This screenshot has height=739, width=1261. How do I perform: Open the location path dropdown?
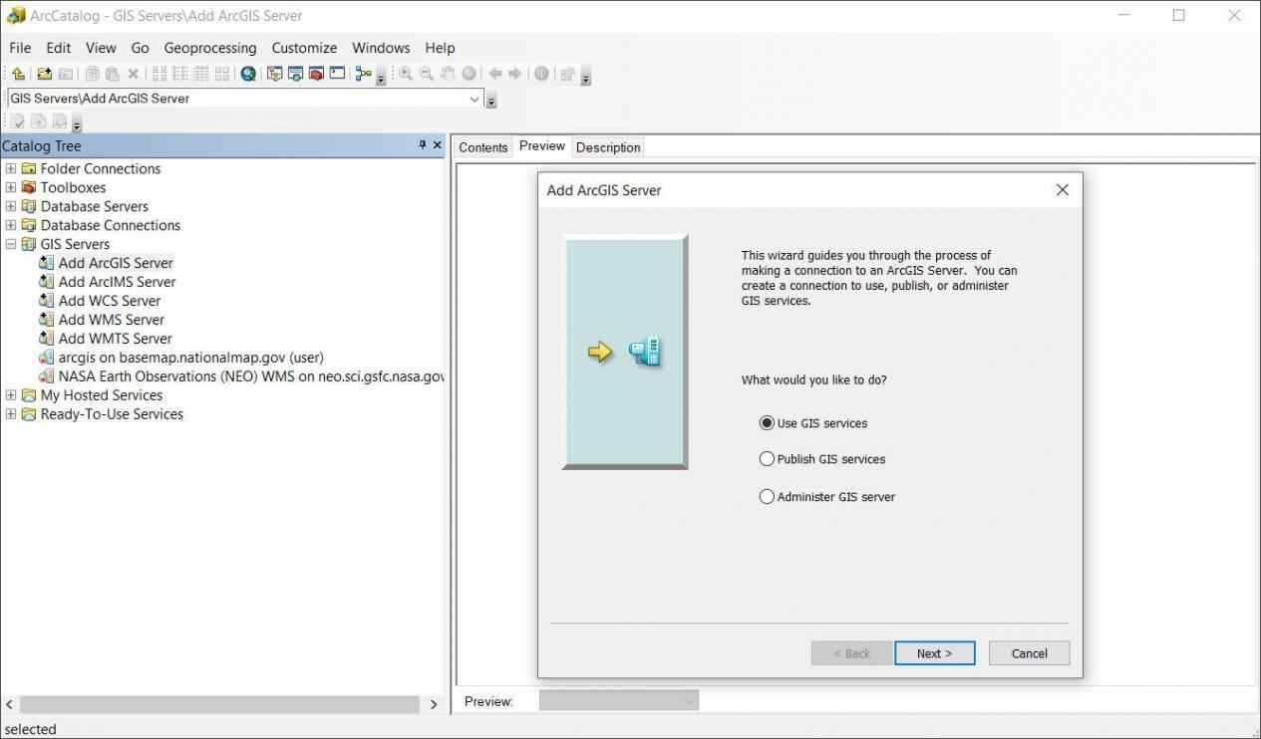tap(474, 99)
